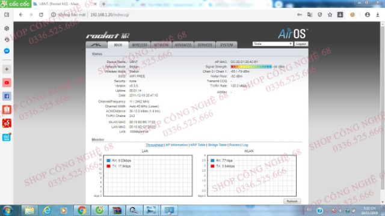Add a sidebar shortcut with plus
Screen dimensions: 385x216
(x=7, y=69)
